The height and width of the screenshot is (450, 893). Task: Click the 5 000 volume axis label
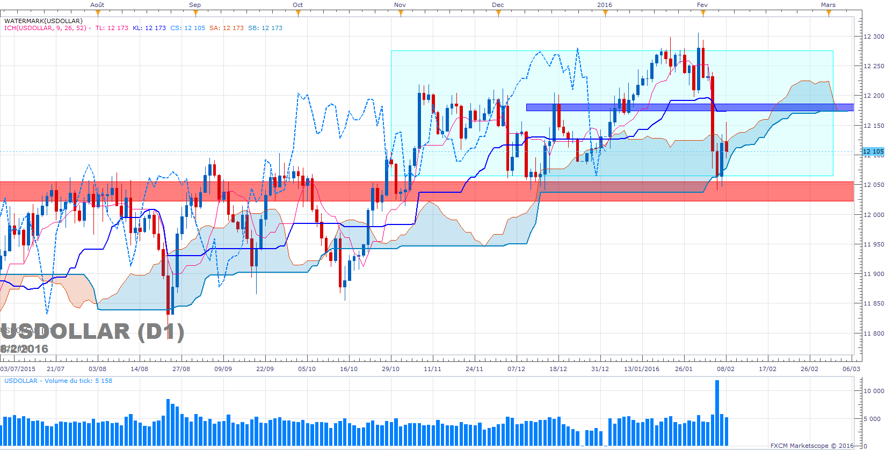tap(872, 419)
